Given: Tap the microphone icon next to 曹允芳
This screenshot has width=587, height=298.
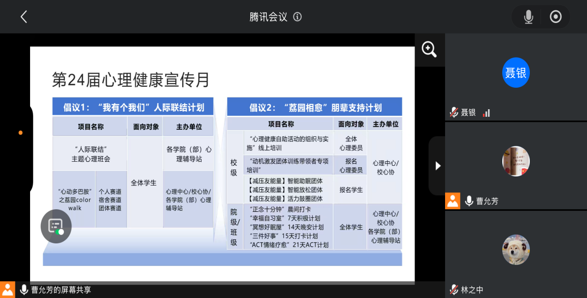Looking at the screenshot, I should 469,201.
